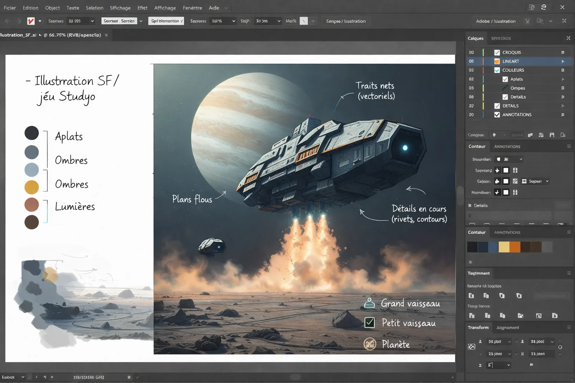This screenshot has width=575, height=383.
Task: Click the red checkmark tool icon in toolbar
Action: tap(31, 21)
